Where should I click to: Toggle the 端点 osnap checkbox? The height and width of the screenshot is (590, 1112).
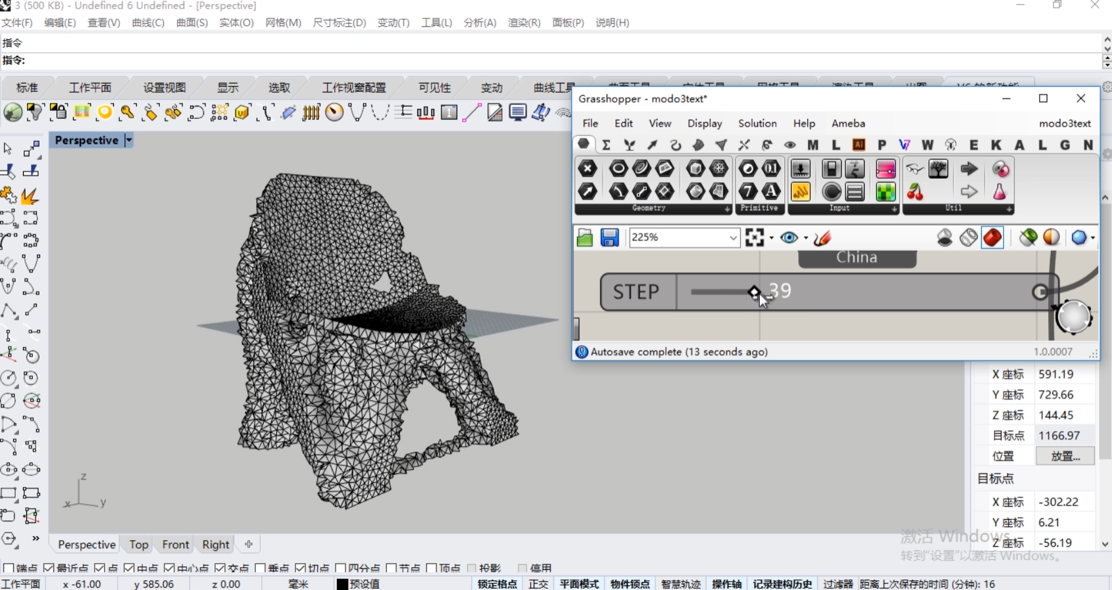[9, 568]
